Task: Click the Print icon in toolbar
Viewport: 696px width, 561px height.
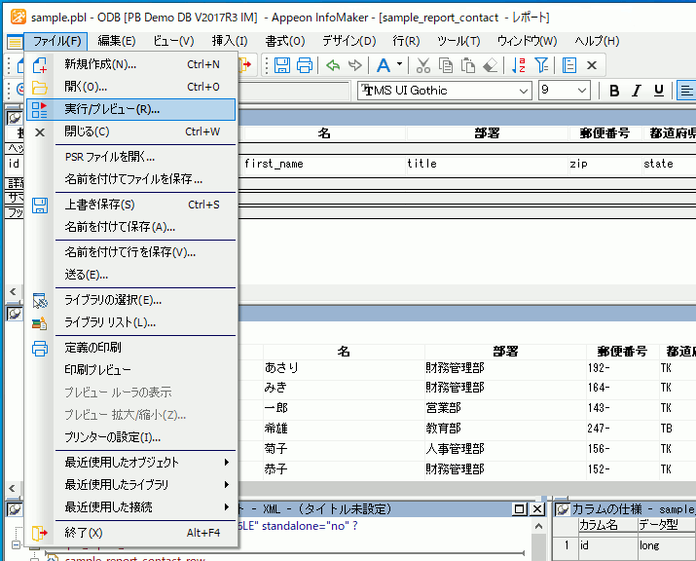Action: point(305,65)
